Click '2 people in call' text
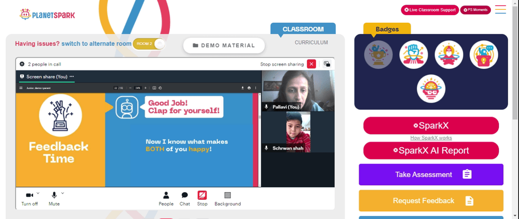This screenshot has width=519, height=219. [44, 64]
